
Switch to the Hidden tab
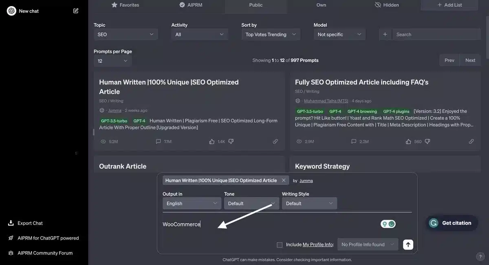click(x=387, y=5)
